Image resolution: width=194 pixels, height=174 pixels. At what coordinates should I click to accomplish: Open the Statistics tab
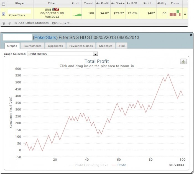(106, 46)
